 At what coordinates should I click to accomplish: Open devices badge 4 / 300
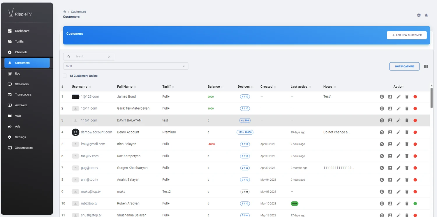point(245,121)
